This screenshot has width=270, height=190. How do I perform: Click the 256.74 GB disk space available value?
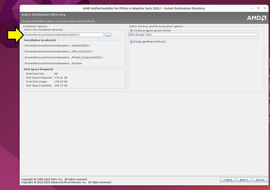pyautogui.click(x=61, y=86)
